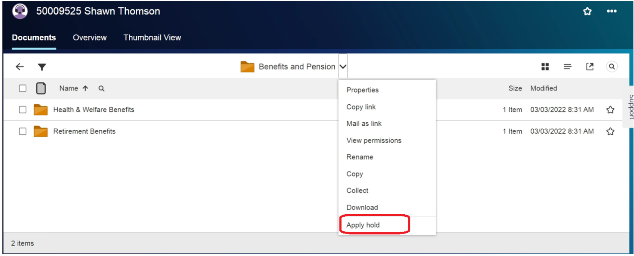This screenshot has height=256, width=634.
Task: Switch to grid view icon
Action: point(545,66)
